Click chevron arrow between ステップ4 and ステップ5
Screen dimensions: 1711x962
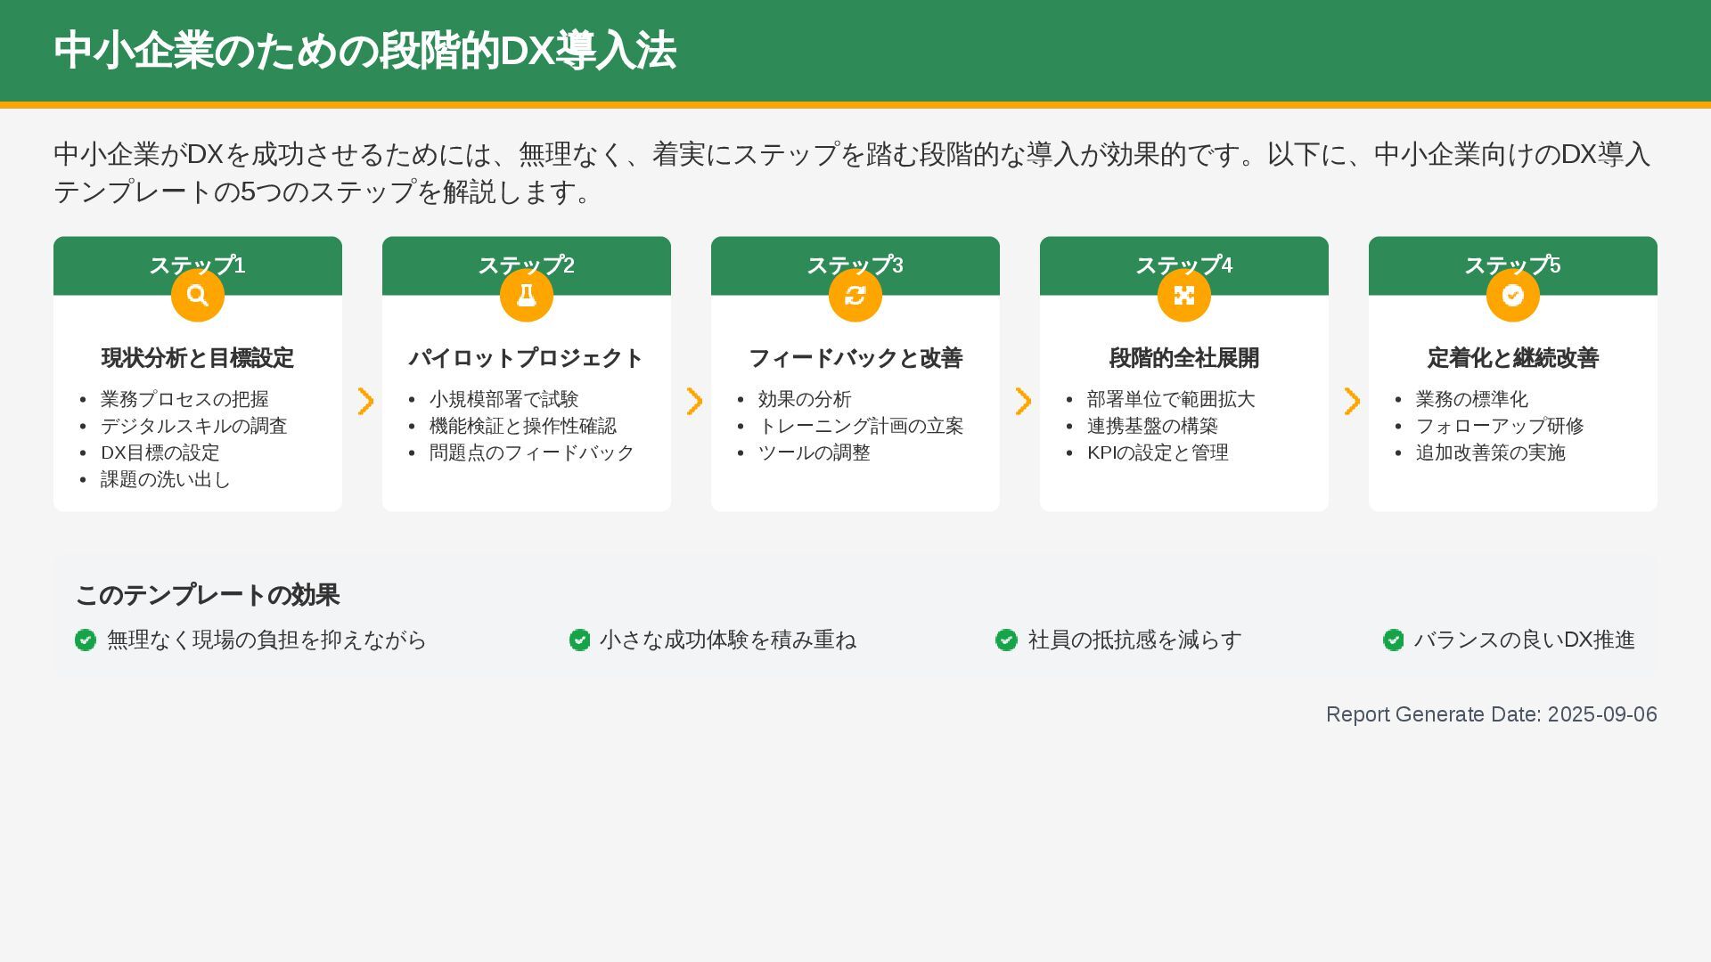coord(1352,401)
